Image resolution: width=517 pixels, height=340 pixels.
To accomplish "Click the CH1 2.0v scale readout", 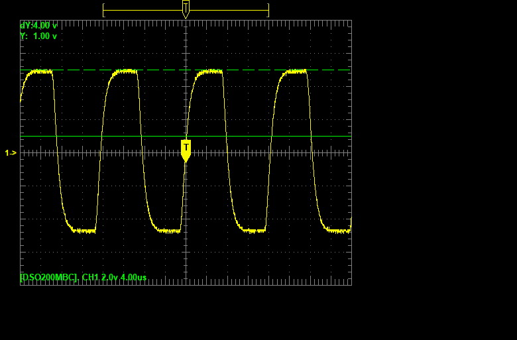I will (x=100, y=277).
